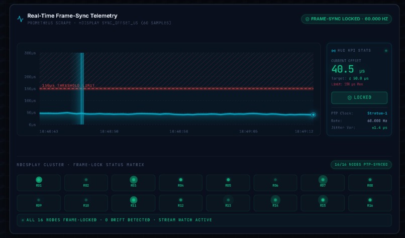405x238 pixels.
Task: Click the 18:48:58 time axis label
Action: click(x=179, y=132)
